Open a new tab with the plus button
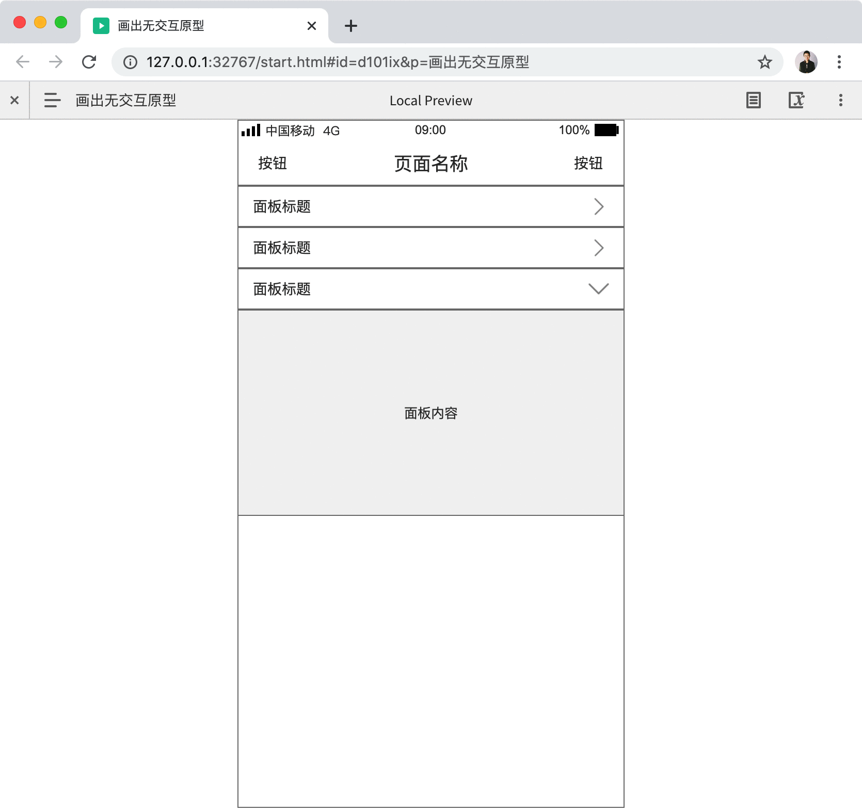The image size is (862, 812). pyautogui.click(x=350, y=26)
